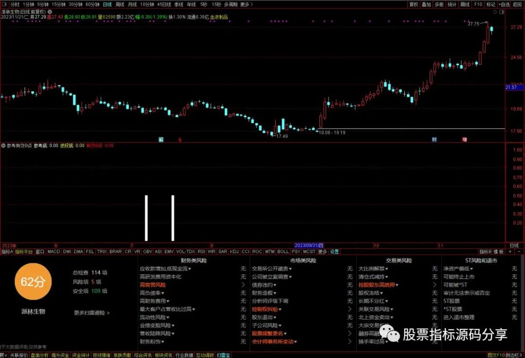The width and height of the screenshot is (525, 358).
Task: Toggle the 侧边栏 sidebar button
Action: 514,355
